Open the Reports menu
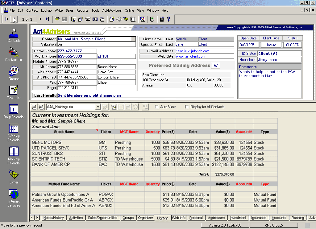The image size is (316, 229). tap(82, 10)
